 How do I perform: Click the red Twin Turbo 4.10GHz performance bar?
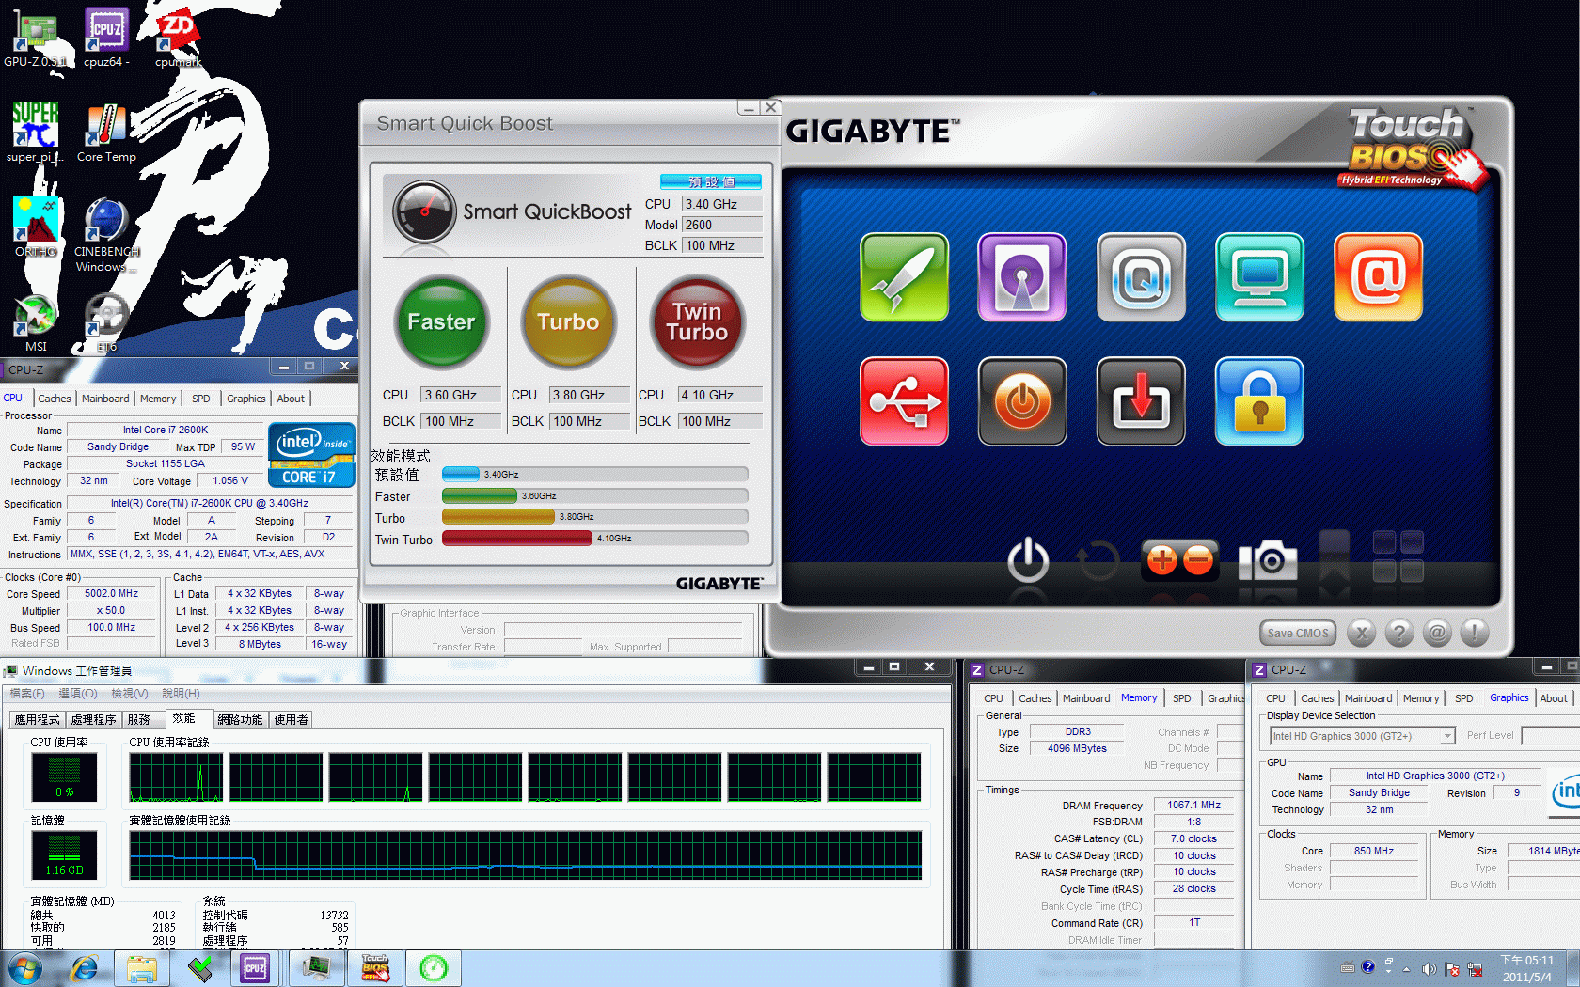pos(516,539)
